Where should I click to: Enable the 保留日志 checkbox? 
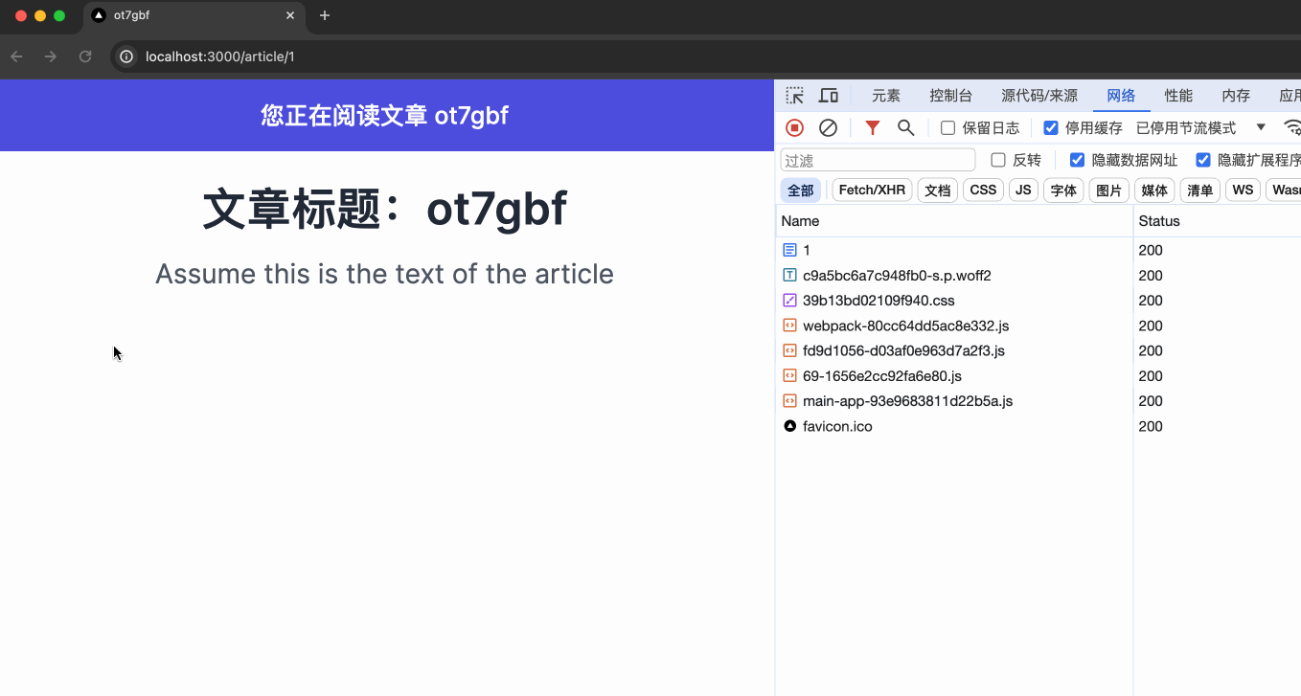[947, 126]
